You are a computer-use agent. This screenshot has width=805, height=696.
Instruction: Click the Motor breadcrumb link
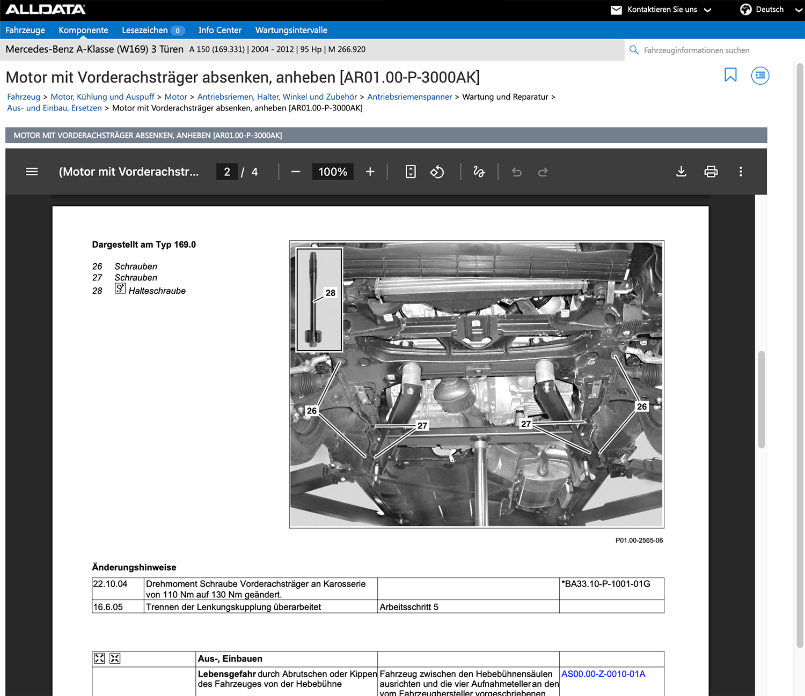[x=175, y=97]
